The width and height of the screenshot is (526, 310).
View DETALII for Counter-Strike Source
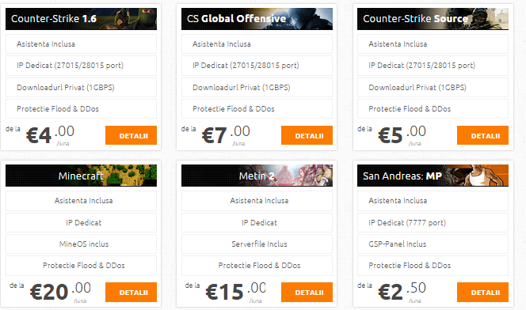tap(482, 135)
